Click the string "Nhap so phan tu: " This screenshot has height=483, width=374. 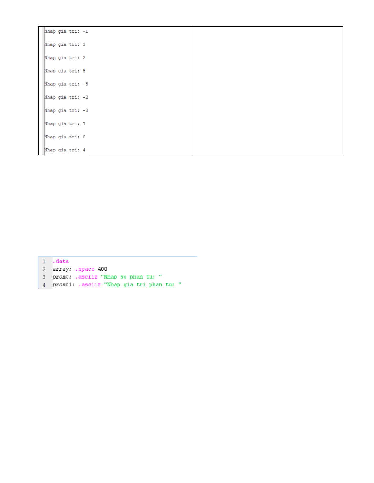[x=131, y=277]
